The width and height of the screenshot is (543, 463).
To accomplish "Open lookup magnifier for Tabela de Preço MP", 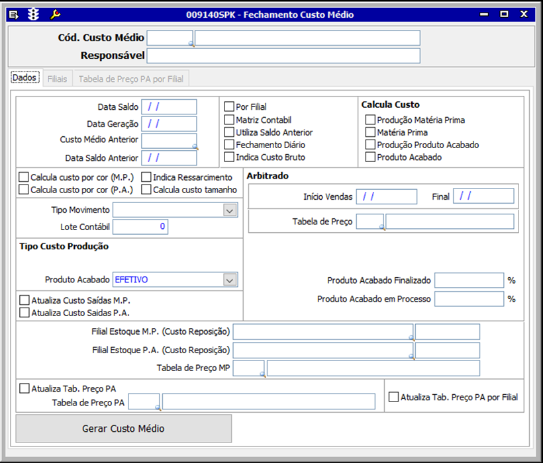I will (262, 374).
